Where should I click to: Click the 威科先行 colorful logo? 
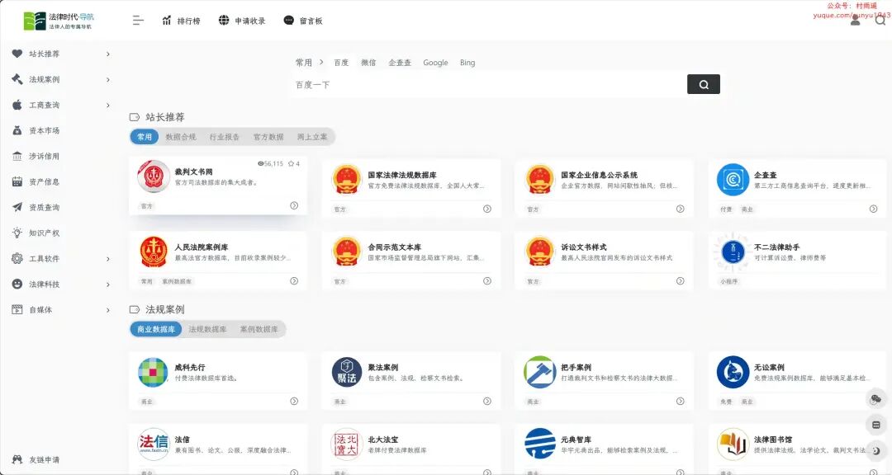tap(153, 372)
